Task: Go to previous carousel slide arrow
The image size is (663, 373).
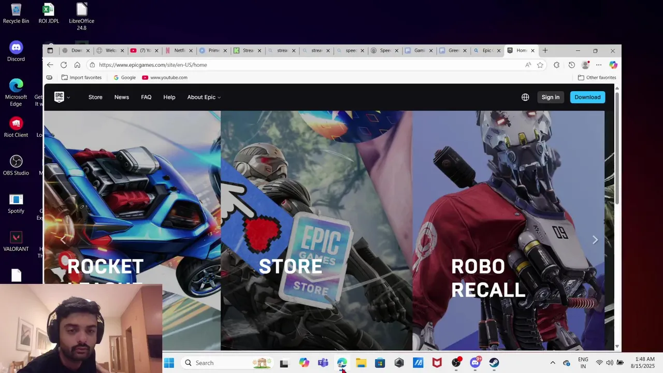Action: click(64, 239)
